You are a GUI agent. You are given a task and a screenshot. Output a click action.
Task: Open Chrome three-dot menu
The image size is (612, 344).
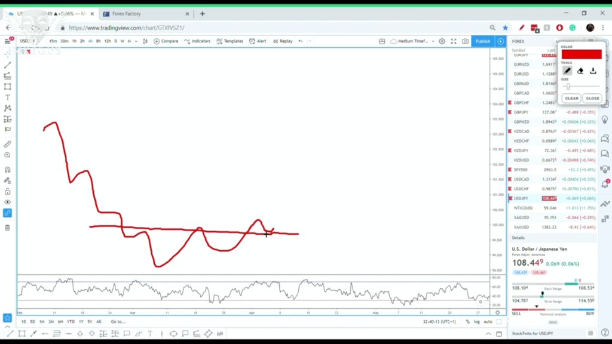click(x=603, y=27)
